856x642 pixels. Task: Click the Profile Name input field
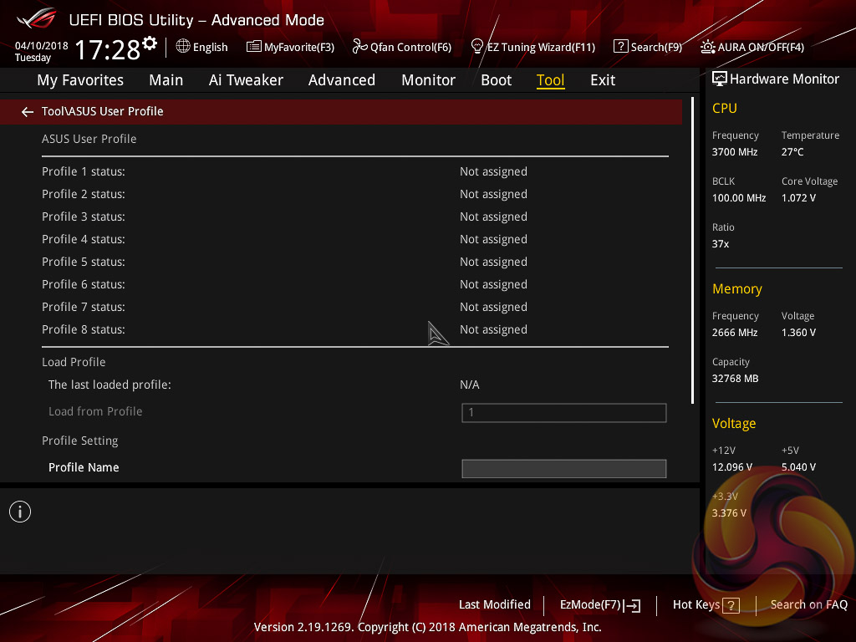tap(564, 468)
